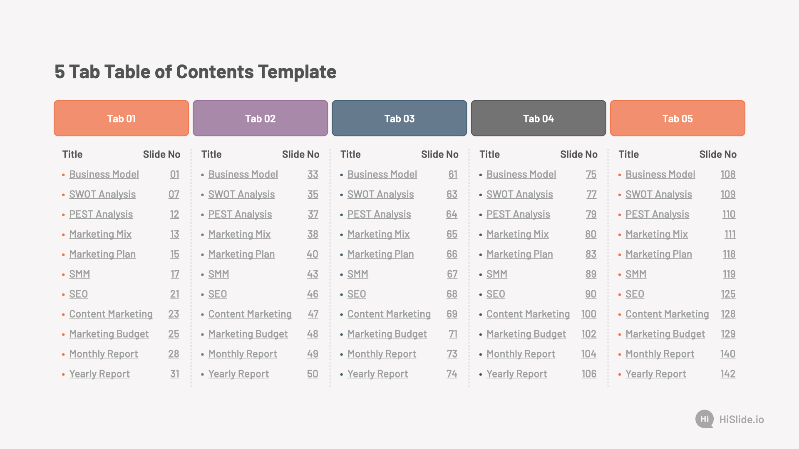Screen dimensions: 799x449
Task: Click the HiSlide.io speech bubble logo icon
Action: (x=705, y=419)
